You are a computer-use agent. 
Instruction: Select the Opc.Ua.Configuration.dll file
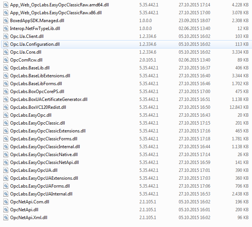click(34, 44)
